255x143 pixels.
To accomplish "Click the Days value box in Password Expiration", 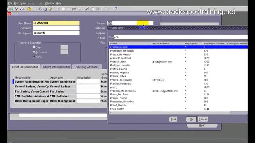I will (64, 47).
